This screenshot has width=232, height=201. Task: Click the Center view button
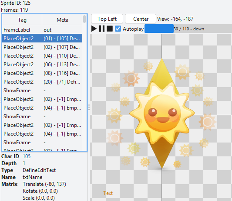point(141,19)
